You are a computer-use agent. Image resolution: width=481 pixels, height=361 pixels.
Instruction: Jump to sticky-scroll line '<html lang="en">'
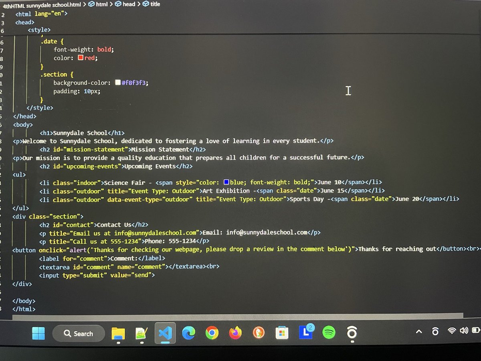point(41,14)
